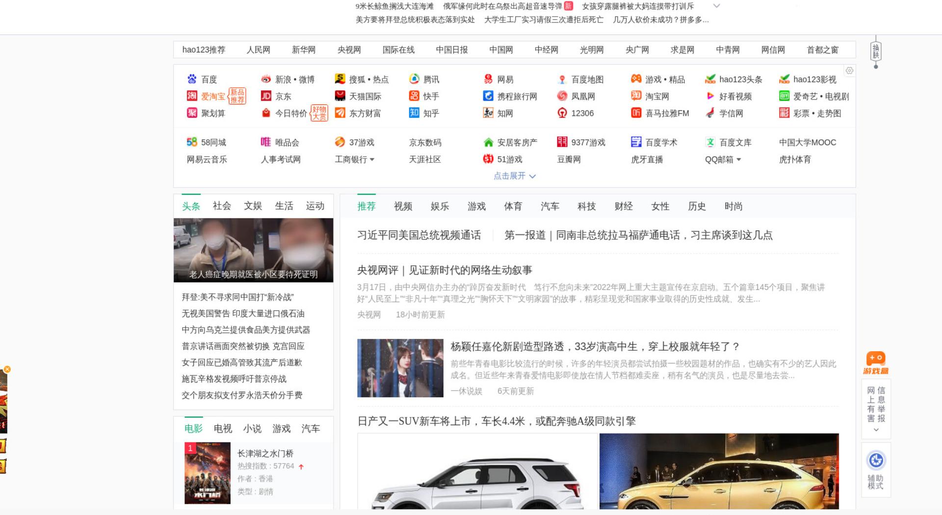
Task: Select the 科技 feed tab
Action: point(587,206)
